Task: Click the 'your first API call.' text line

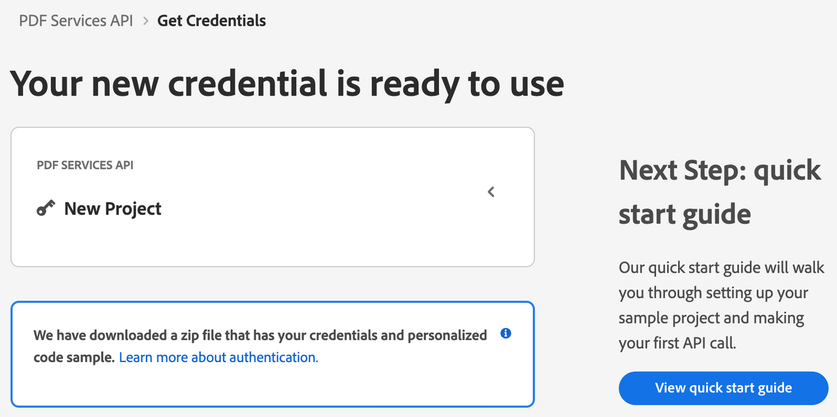Action: [x=677, y=343]
